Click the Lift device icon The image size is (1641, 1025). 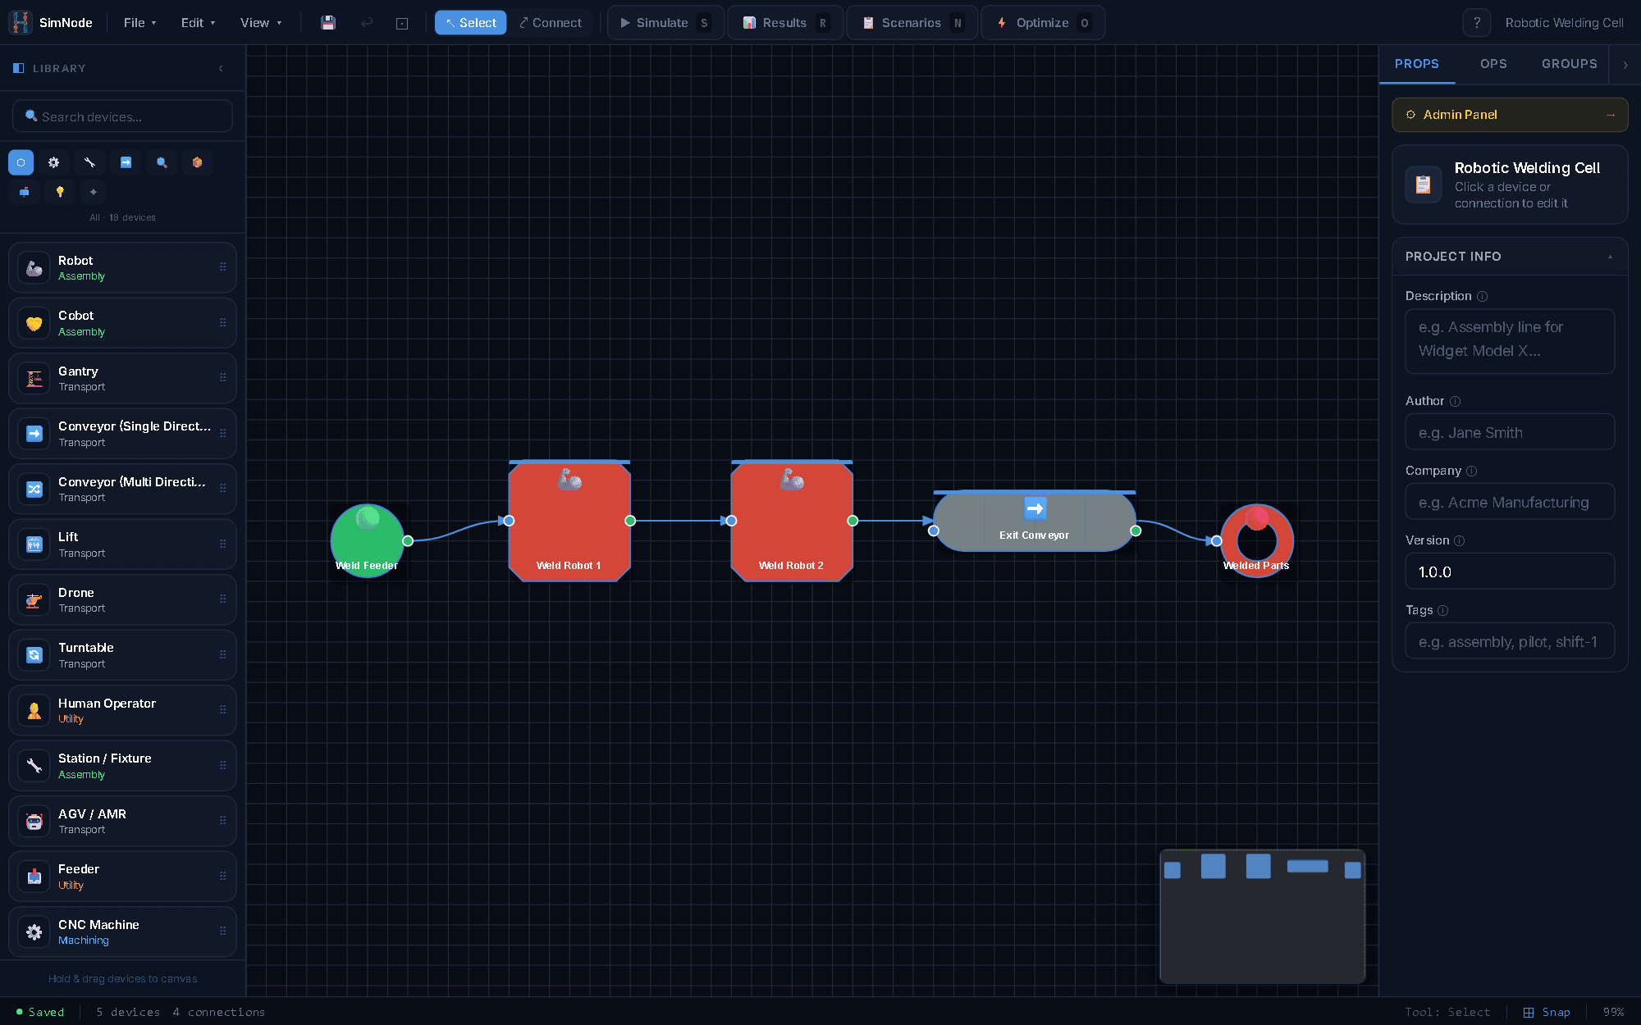pyautogui.click(x=34, y=544)
